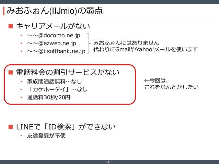Select the heading キャリアメールがない
The height and width of the screenshot is (164, 219).
[53, 26]
